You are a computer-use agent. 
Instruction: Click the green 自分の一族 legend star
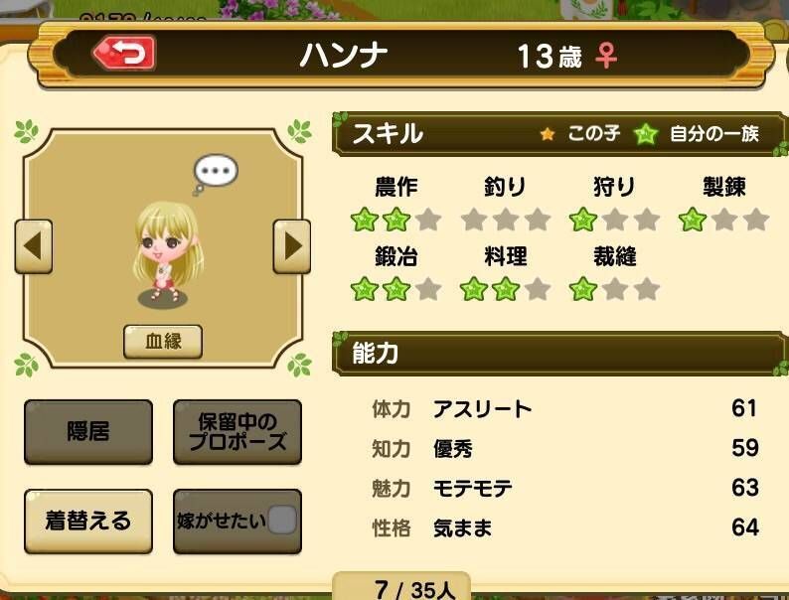[x=646, y=134]
